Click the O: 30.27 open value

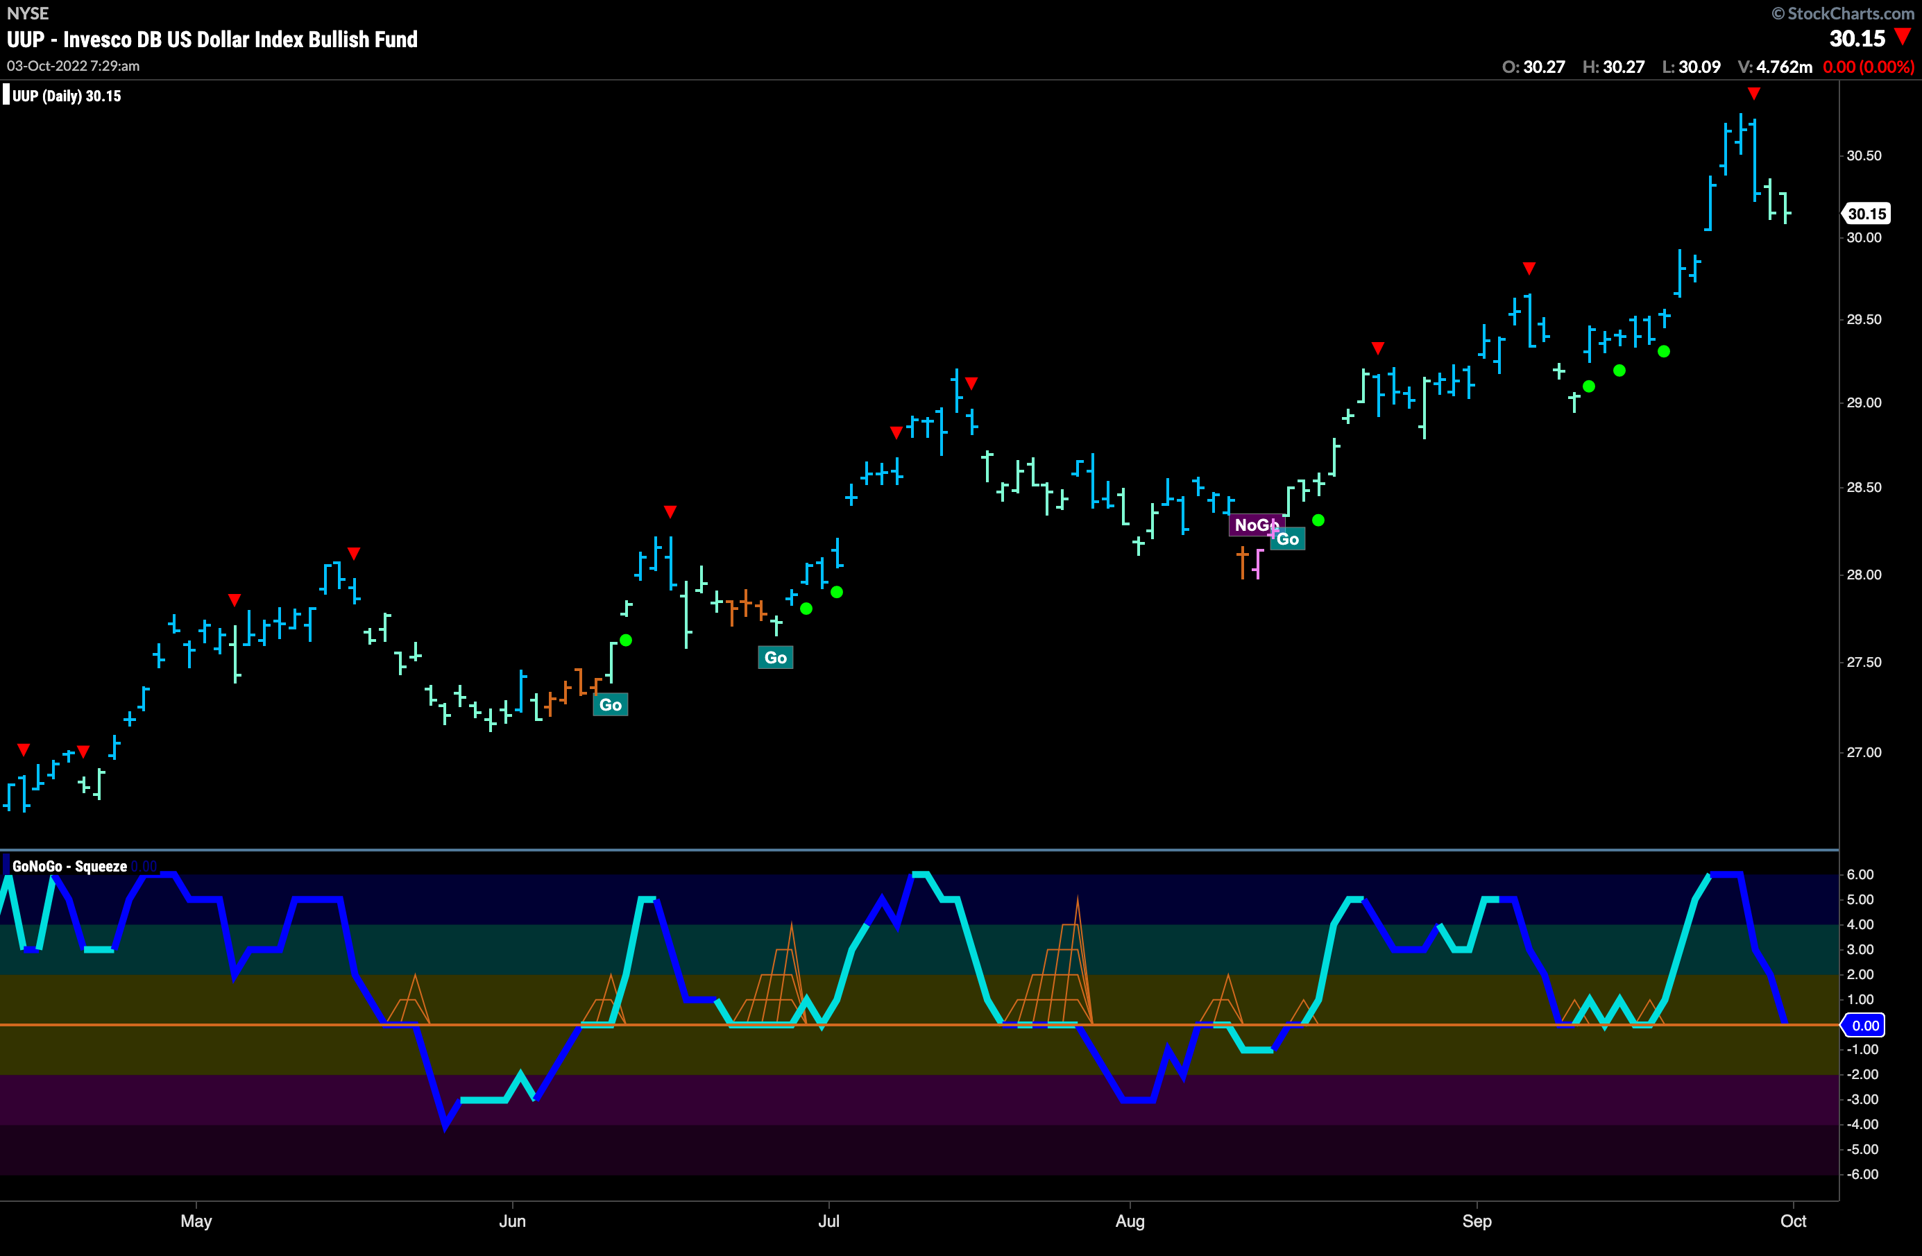click(1533, 67)
